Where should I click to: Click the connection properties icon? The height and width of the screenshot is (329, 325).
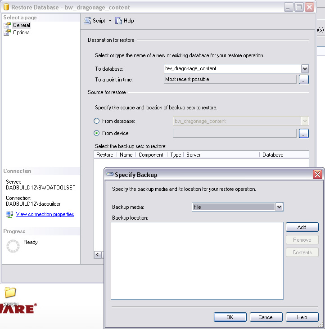click(9, 214)
